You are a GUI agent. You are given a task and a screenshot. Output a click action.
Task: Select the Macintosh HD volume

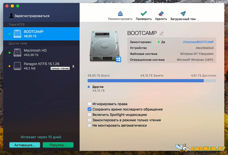pyautogui.click(x=41, y=53)
